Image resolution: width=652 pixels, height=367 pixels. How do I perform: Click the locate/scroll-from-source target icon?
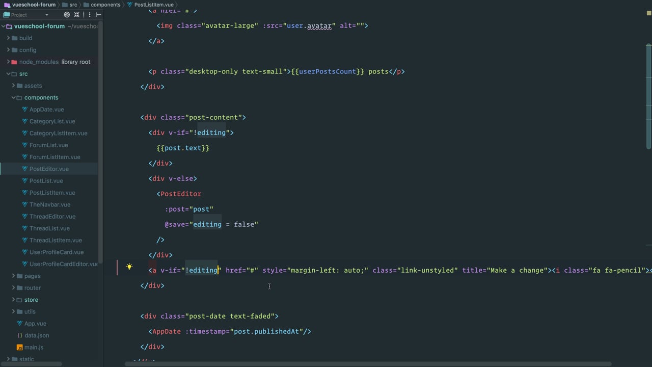[x=67, y=15]
